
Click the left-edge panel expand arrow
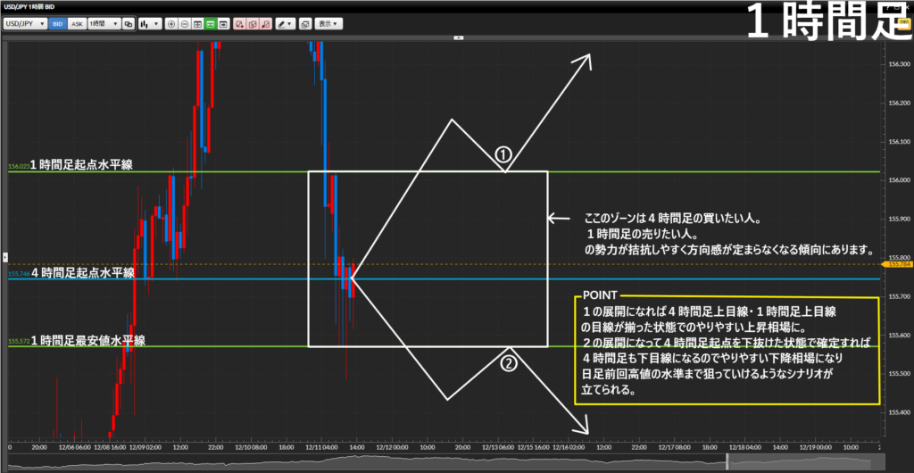click(x=4, y=256)
